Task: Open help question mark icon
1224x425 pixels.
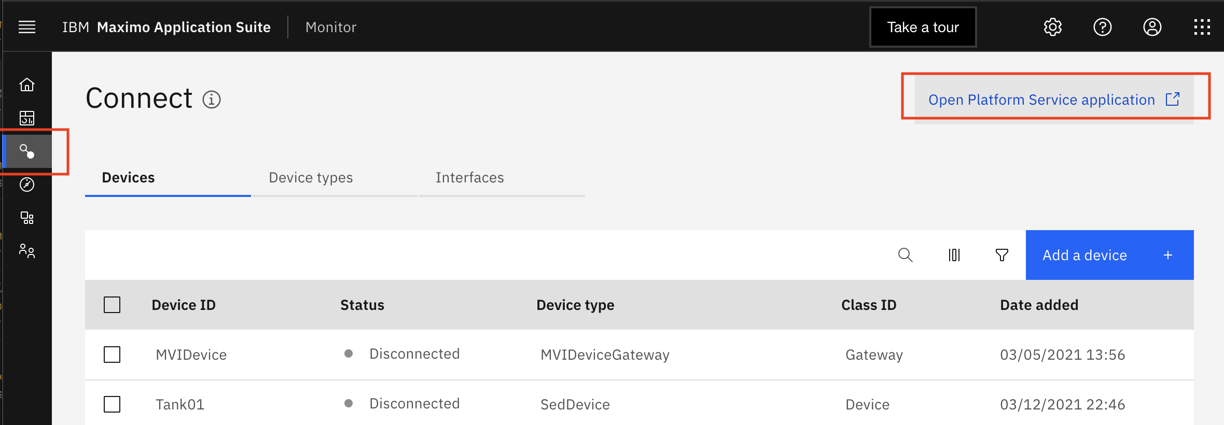Action: [x=1103, y=27]
